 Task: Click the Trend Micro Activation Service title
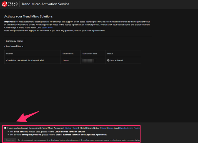(x=46, y=4)
